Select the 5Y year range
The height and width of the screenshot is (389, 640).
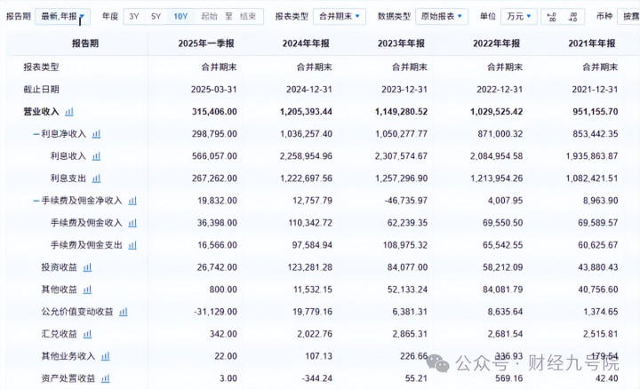point(156,17)
